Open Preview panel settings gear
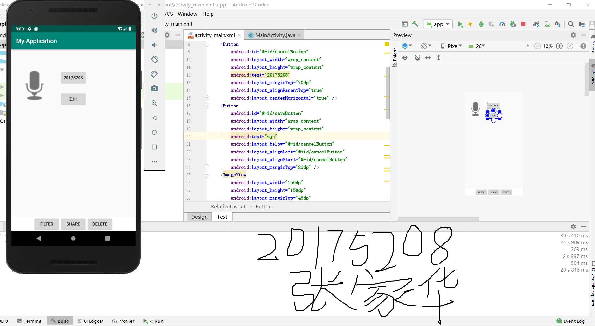Screen dimensions: 595x326 coord(573,35)
